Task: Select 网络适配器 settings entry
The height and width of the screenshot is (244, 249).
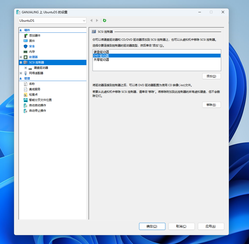Action: (36, 73)
